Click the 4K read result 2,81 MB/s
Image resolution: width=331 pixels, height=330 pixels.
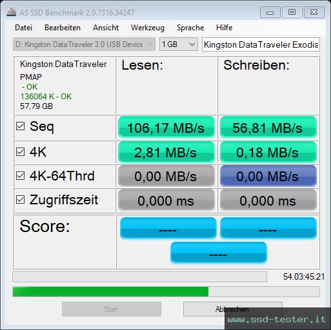(x=166, y=152)
